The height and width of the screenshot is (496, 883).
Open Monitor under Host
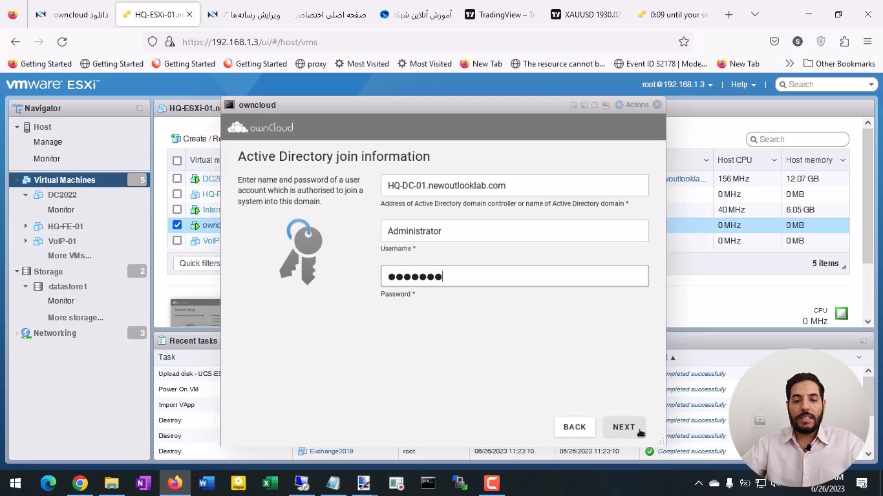click(47, 158)
